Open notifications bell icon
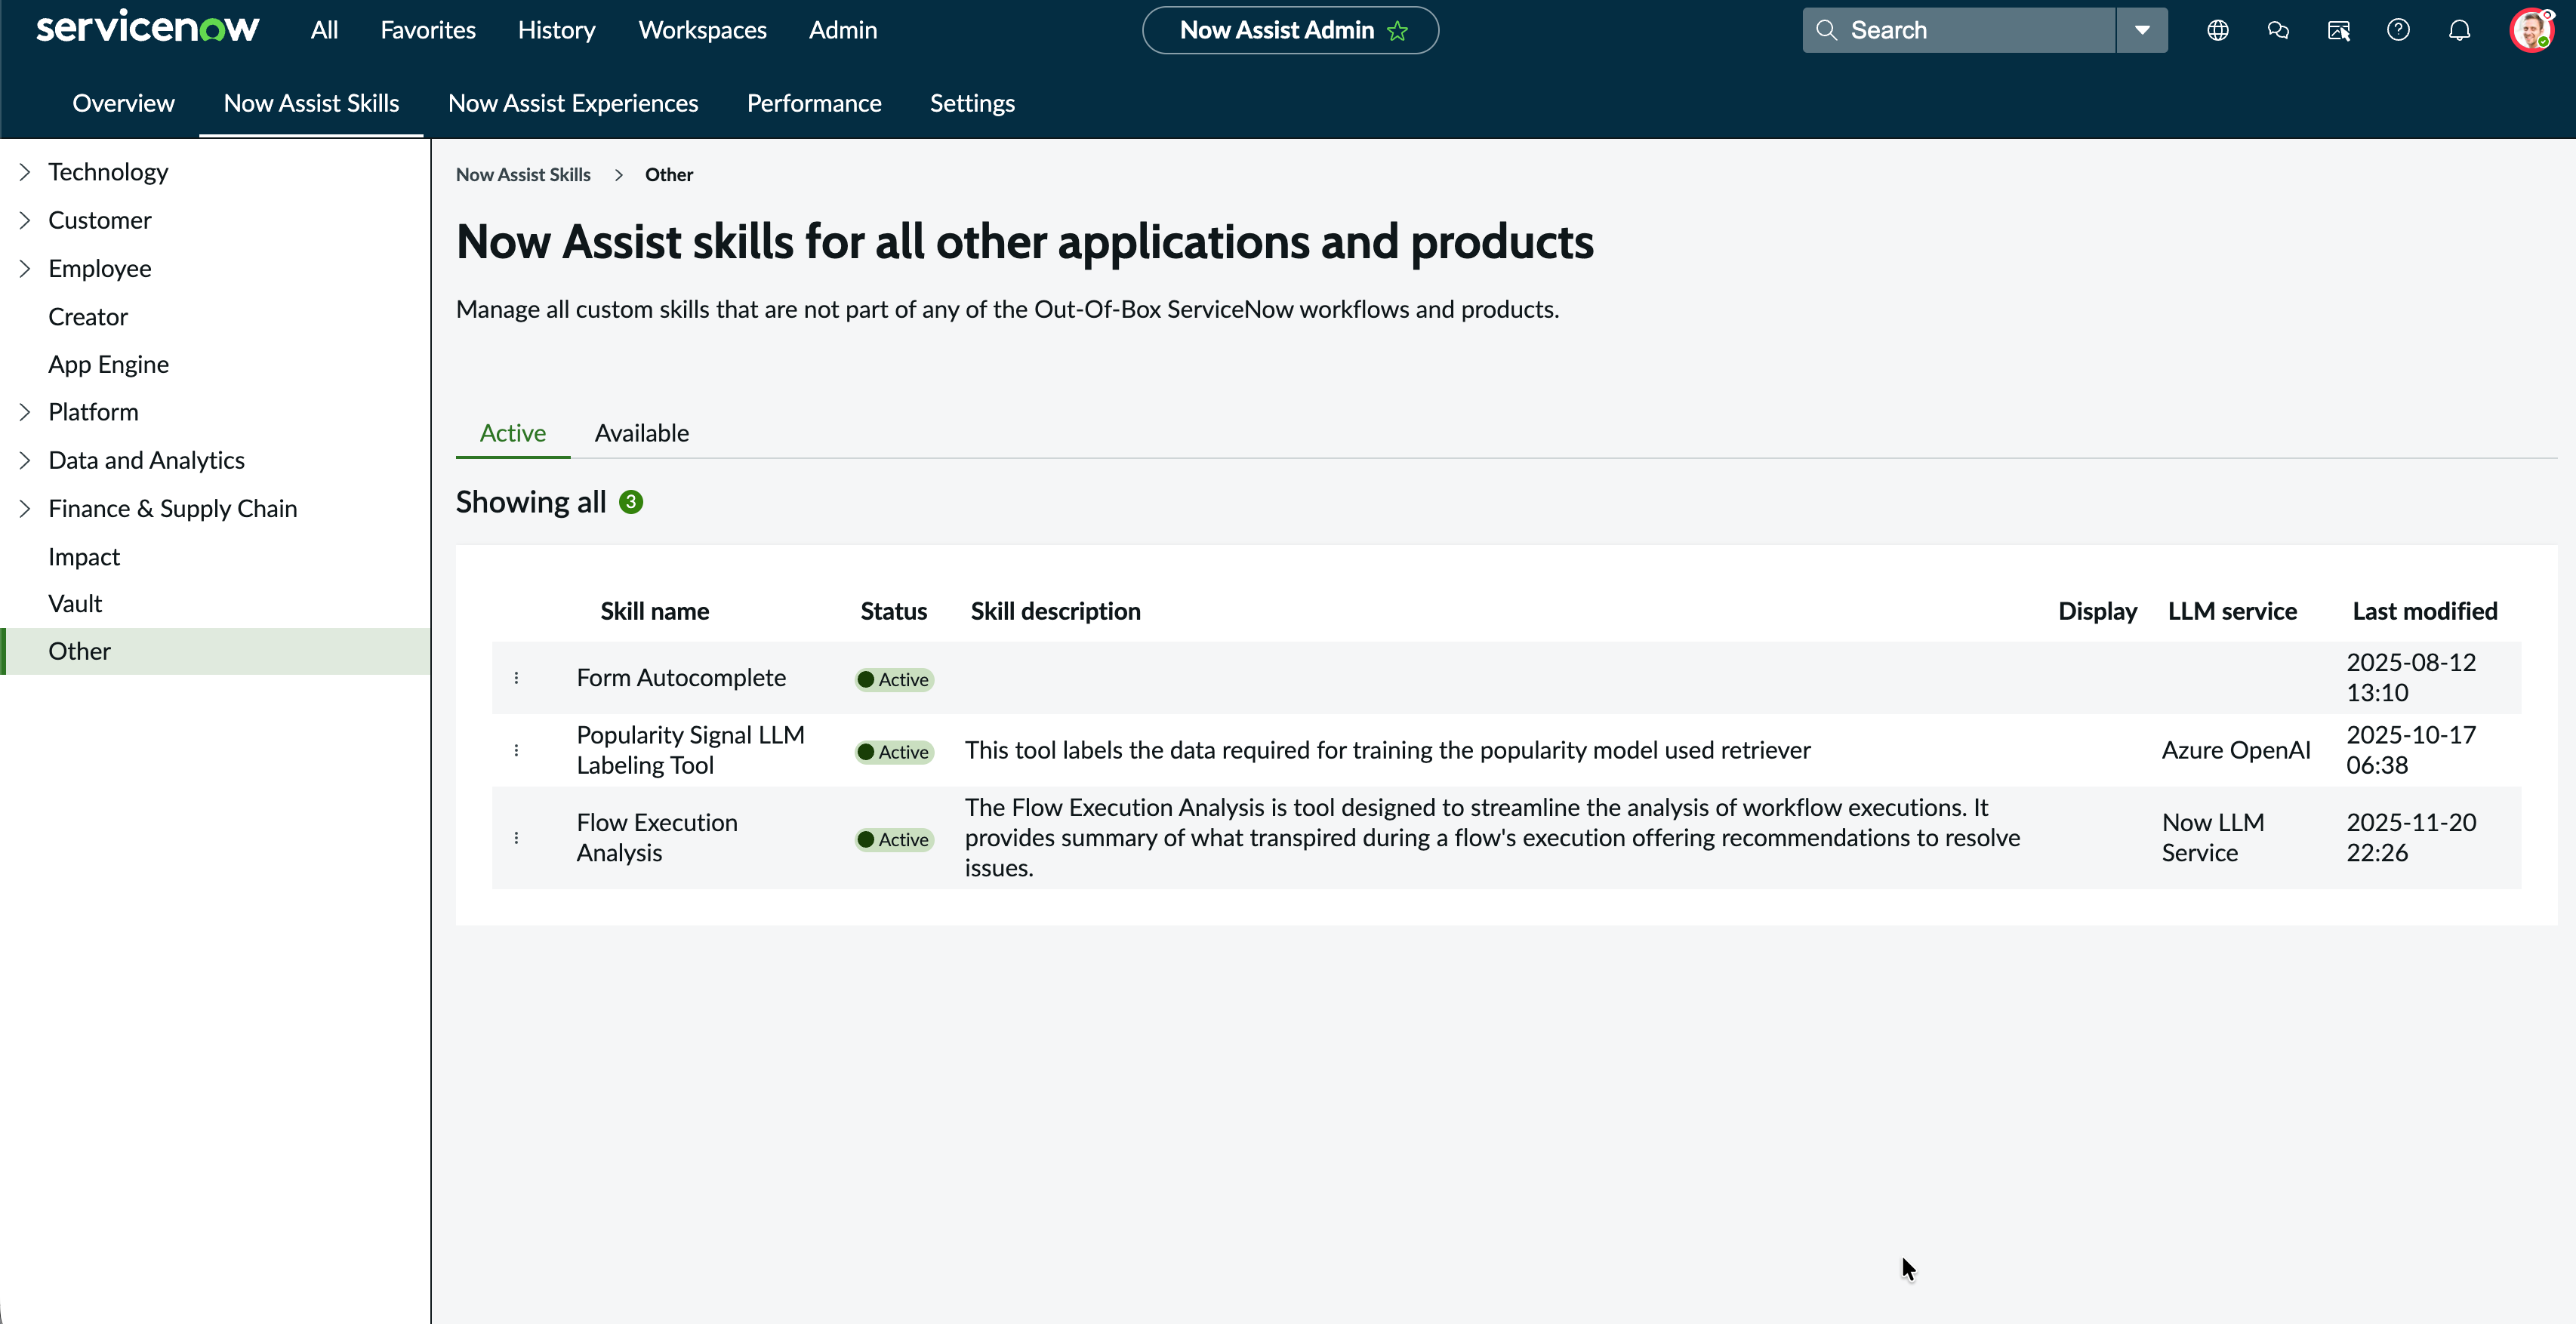 2459,30
